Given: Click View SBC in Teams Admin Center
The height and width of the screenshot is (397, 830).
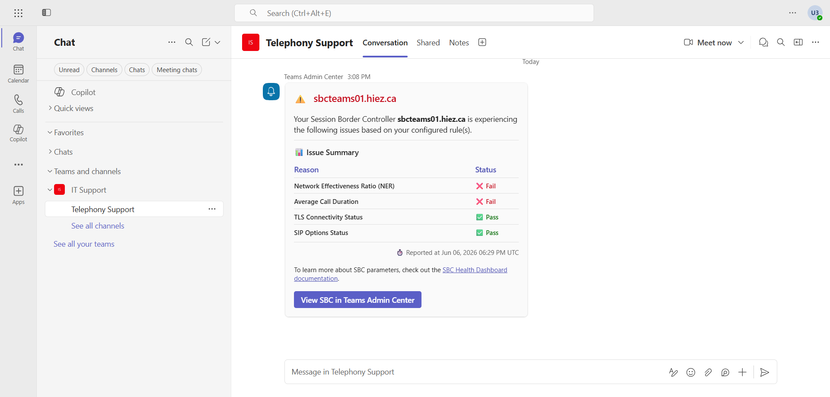Looking at the screenshot, I should (358, 300).
